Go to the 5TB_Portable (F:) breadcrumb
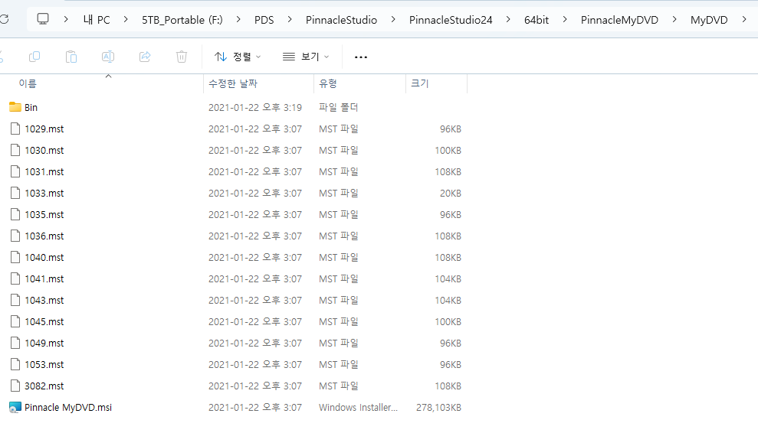 point(182,20)
